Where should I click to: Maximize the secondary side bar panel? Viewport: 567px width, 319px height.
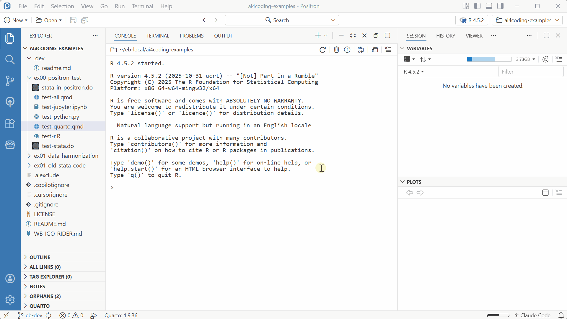pyautogui.click(x=546, y=35)
